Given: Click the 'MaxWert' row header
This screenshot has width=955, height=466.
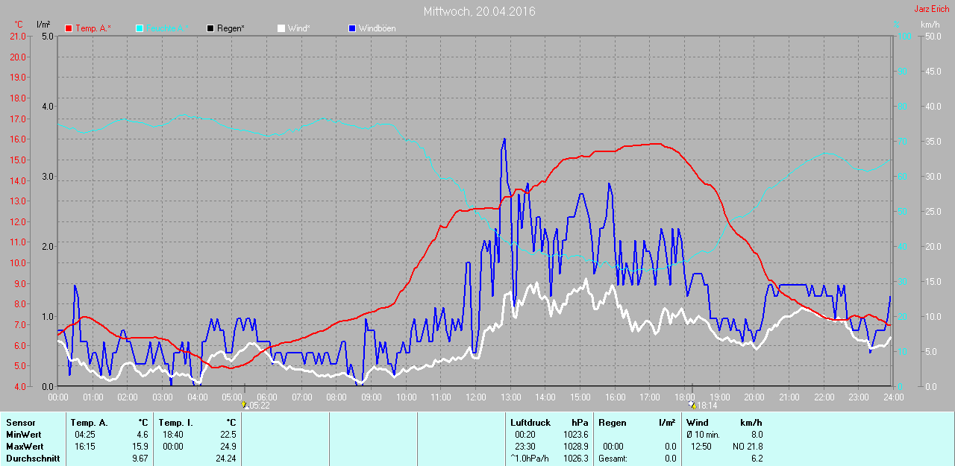Looking at the screenshot, I should pos(25,447).
